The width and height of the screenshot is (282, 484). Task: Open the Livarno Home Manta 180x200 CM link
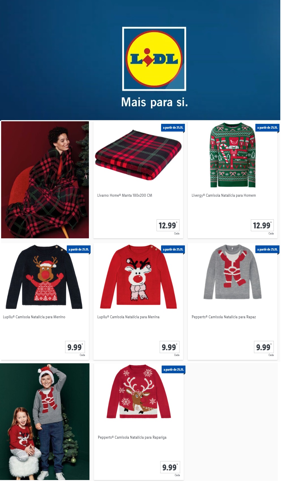tap(125, 196)
